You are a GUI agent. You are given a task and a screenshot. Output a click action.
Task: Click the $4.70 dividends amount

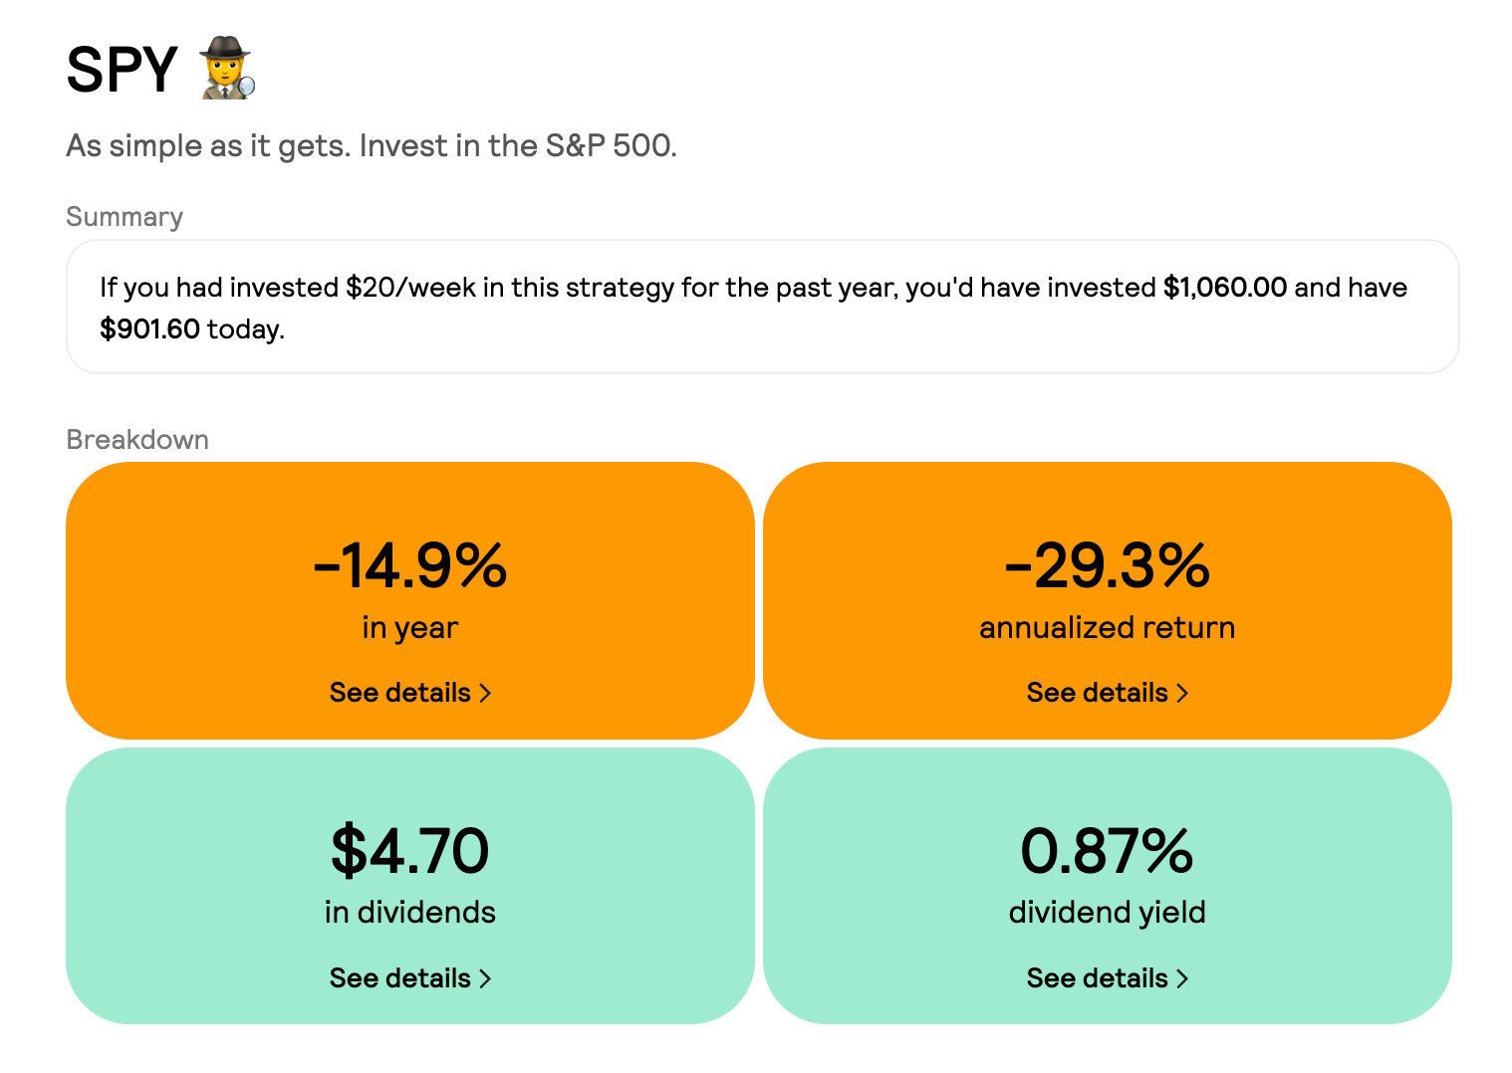click(410, 851)
